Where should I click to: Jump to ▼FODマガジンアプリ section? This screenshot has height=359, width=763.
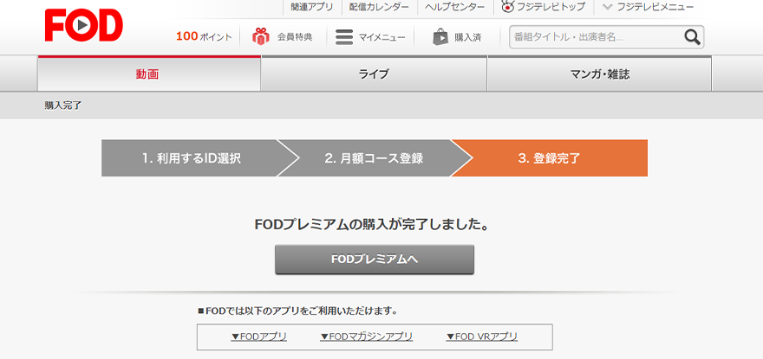(x=367, y=337)
